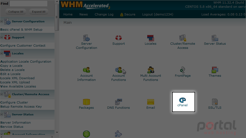The height and width of the screenshot is (138, 246).
Task: Click the Server Configuration sidebar icon
Action: click(7, 21)
